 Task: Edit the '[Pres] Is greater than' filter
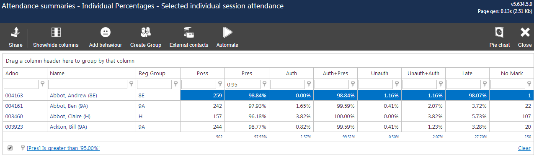pyautogui.click(x=63, y=148)
